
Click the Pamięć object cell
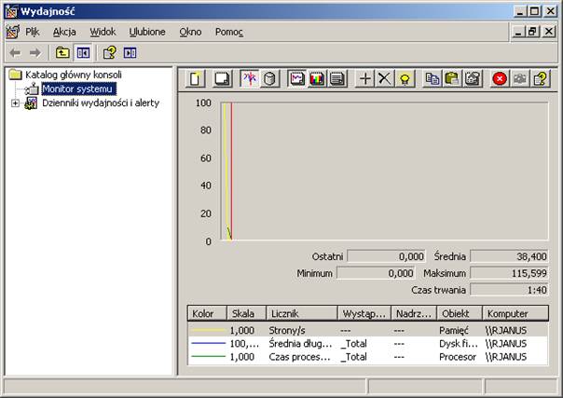pos(454,330)
